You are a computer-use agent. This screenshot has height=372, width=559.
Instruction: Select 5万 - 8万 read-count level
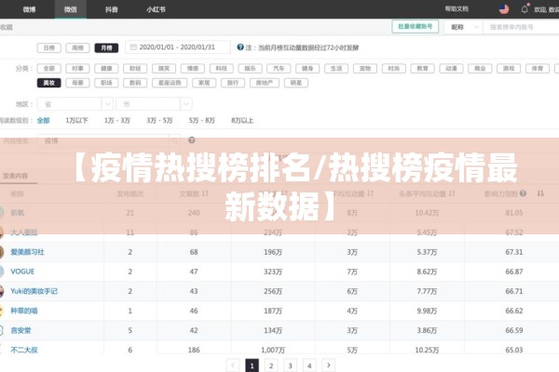click(x=202, y=120)
